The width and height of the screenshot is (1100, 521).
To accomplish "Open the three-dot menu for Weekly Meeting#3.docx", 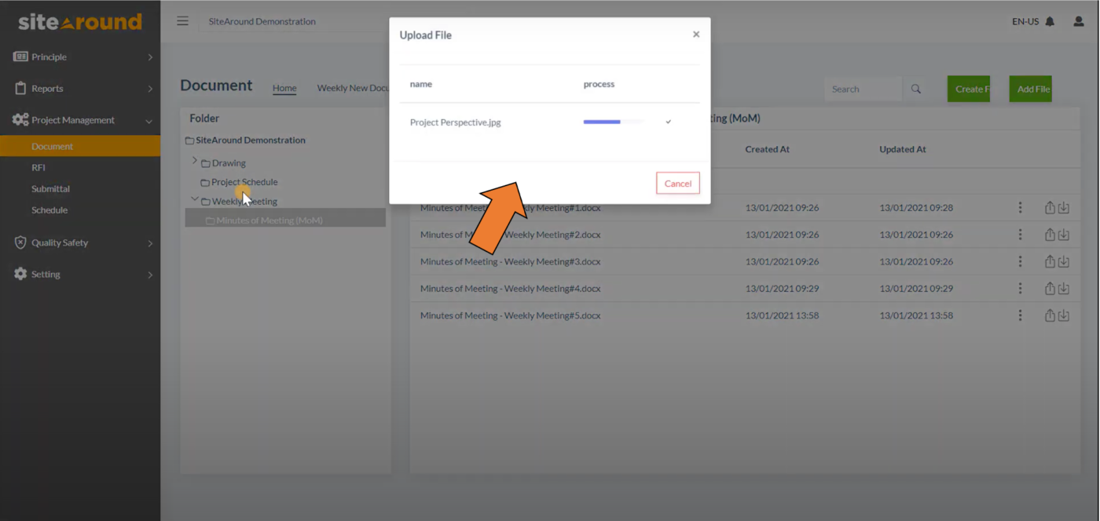I will (1020, 260).
